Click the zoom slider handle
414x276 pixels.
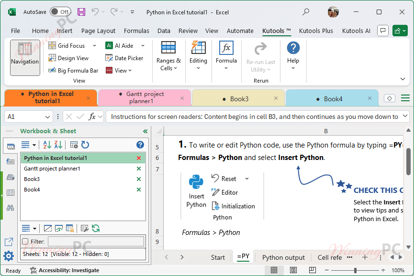356,270
